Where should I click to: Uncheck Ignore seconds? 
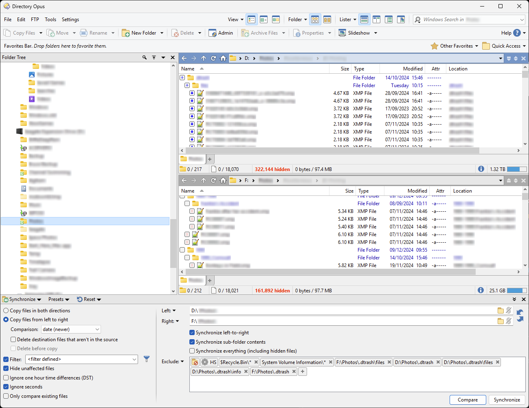[6, 387]
